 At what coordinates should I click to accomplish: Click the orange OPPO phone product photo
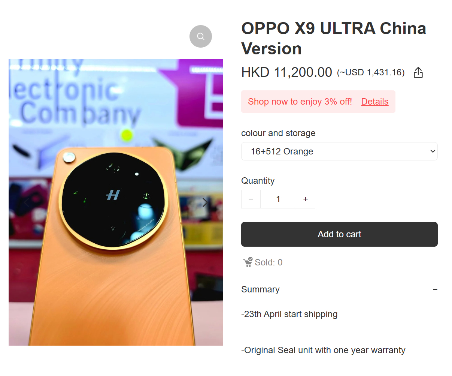(116, 202)
